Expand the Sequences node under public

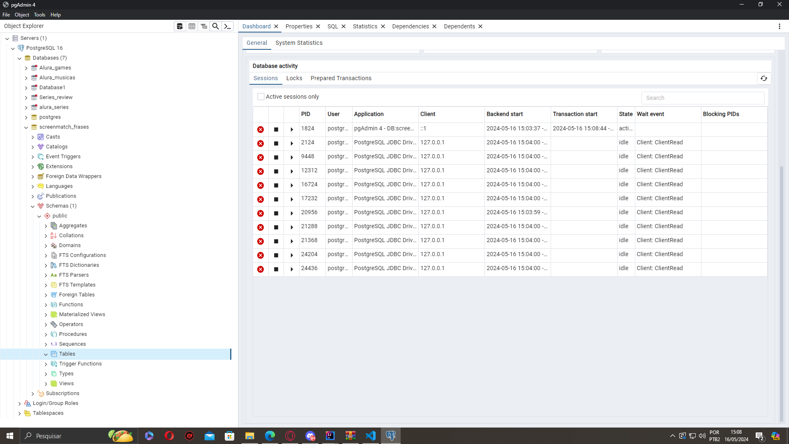pos(46,344)
